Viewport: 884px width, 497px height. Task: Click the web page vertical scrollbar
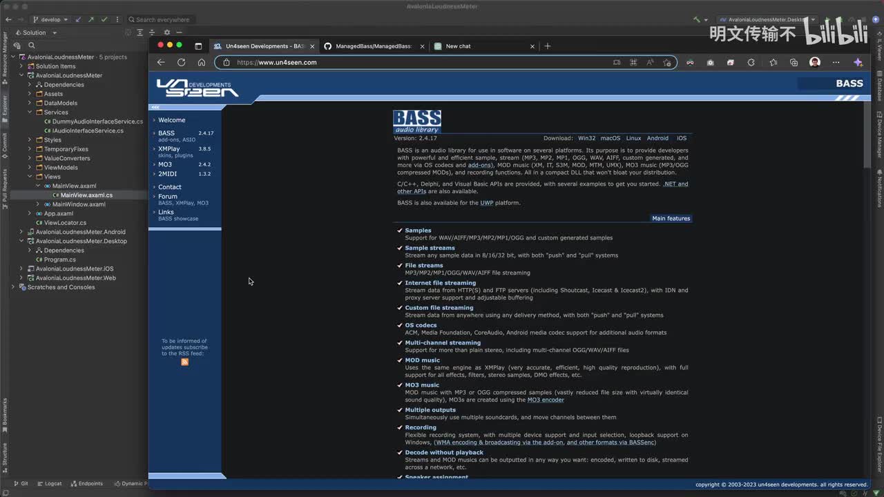(867, 135)
